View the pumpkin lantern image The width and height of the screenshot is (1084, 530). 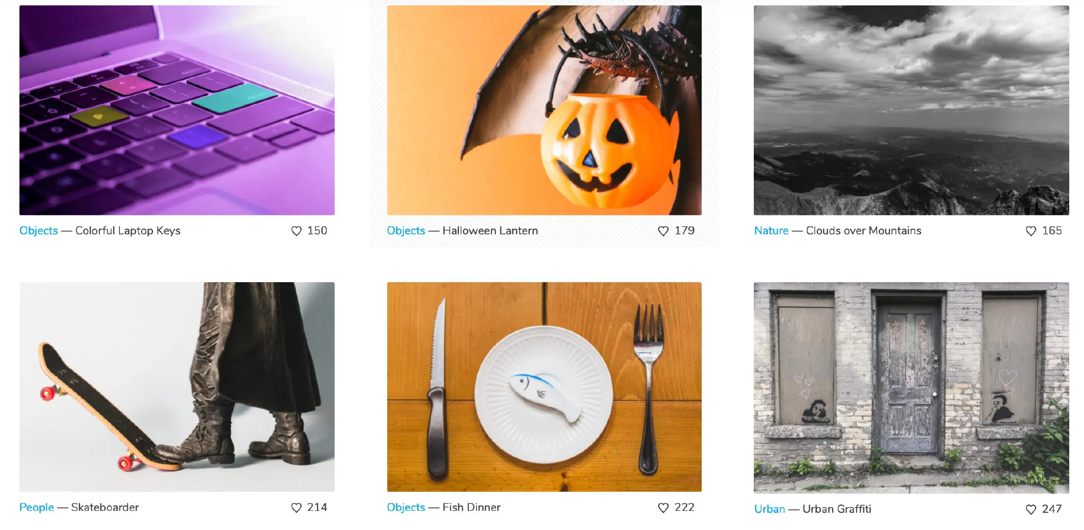click(x=544, y=110)
